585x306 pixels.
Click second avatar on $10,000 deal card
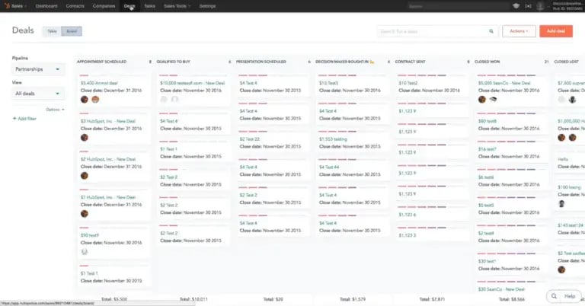[174, 99]
